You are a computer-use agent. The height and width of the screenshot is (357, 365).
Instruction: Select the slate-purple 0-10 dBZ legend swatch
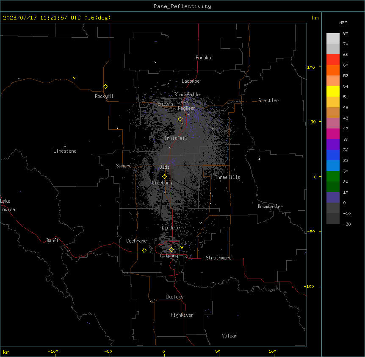click(333, 198)
